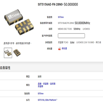Click the 製造商零件編號 label
Viewport: 103px width, 103px height.
pyautogui.click(x=46, y=23)
